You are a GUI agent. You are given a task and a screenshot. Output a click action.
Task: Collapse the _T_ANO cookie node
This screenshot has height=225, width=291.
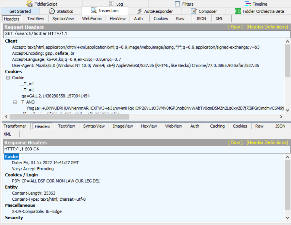pos(15,102)
